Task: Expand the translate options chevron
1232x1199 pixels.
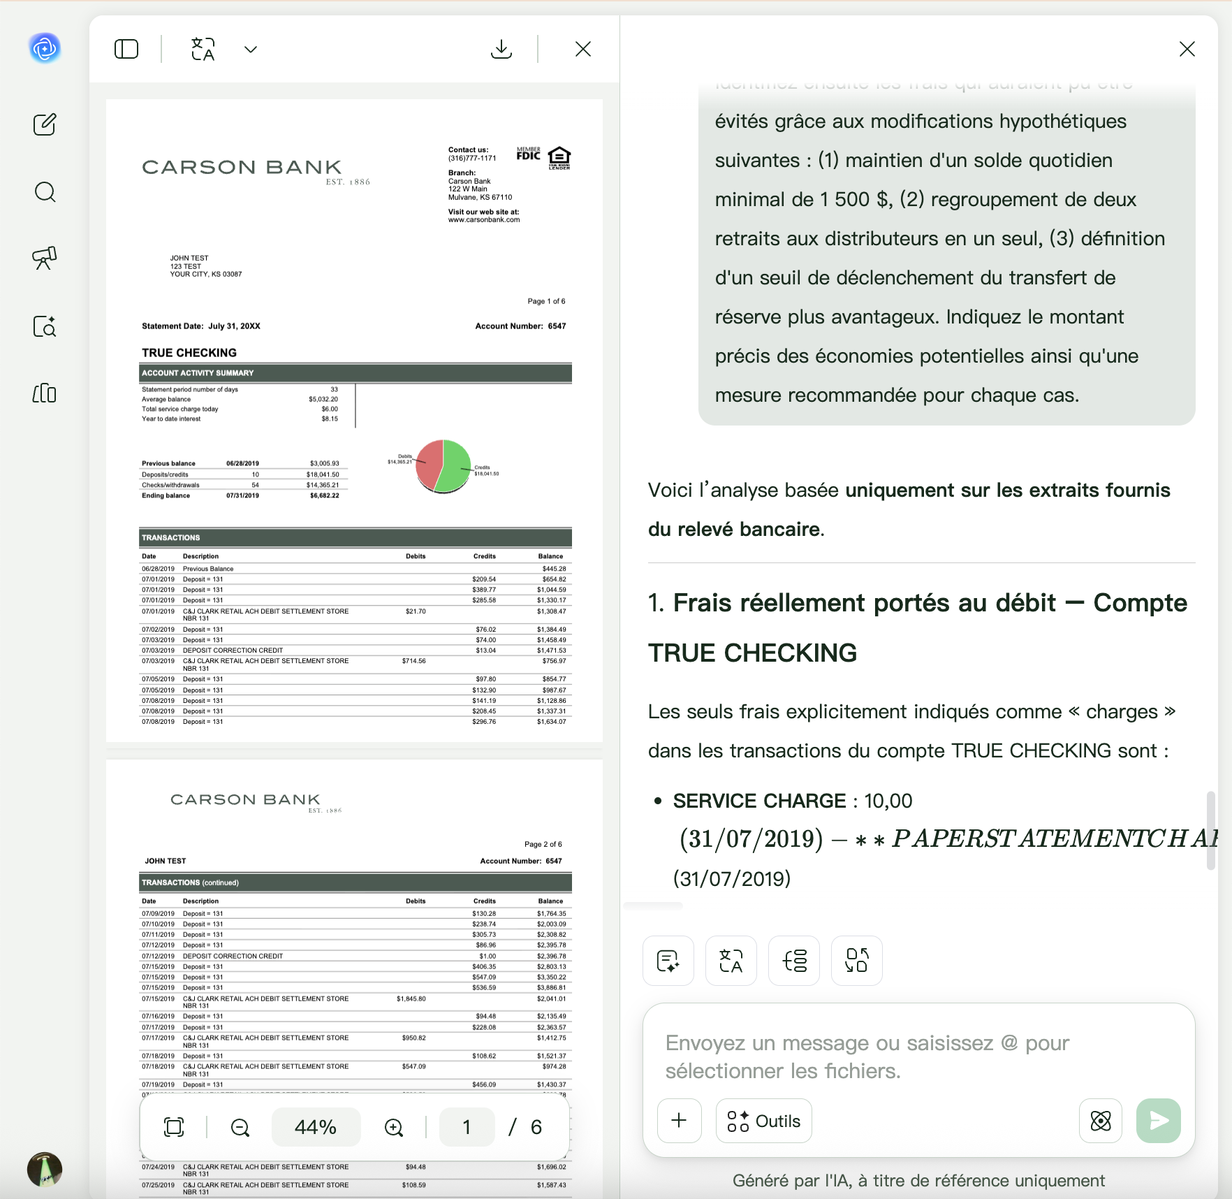Action: coord(251,49)
